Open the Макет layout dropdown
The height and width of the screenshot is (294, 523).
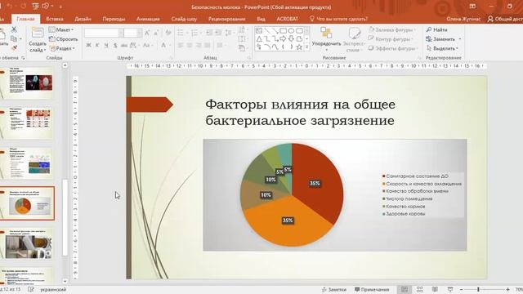(x=61, y=29)
